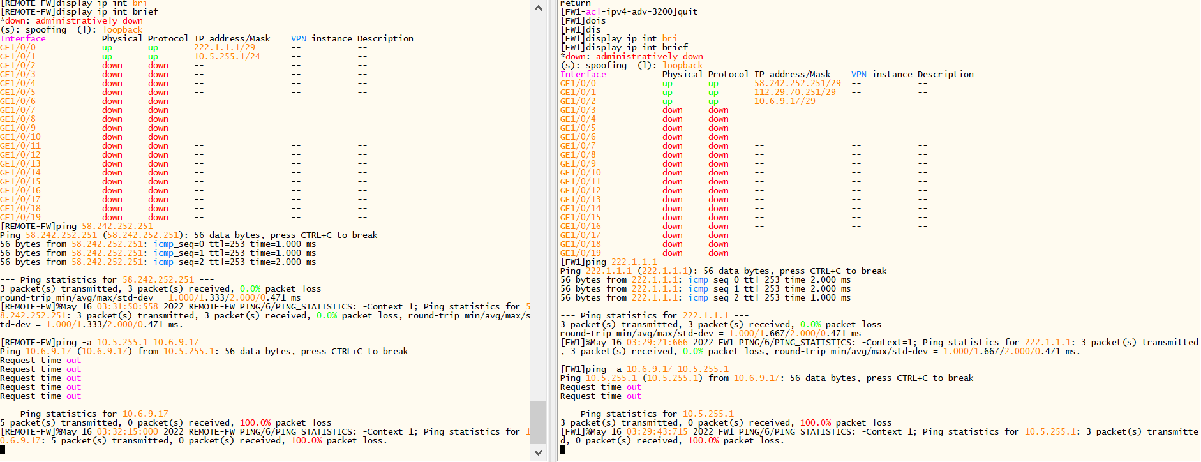Click the 10.6.9.17/29 address entry
This screenshot has height=462, width=1201.
click(784, 101)
